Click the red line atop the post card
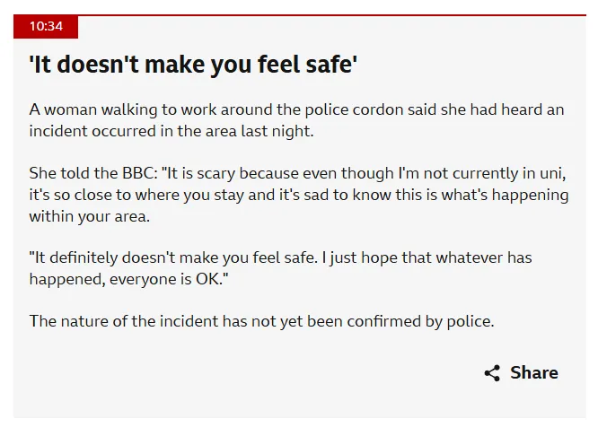 tap(300, 15)
